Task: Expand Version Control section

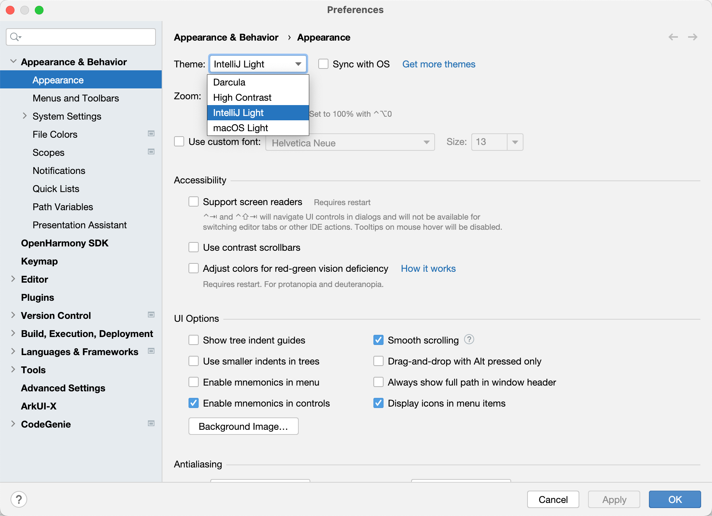Action: tap(13, 315)
